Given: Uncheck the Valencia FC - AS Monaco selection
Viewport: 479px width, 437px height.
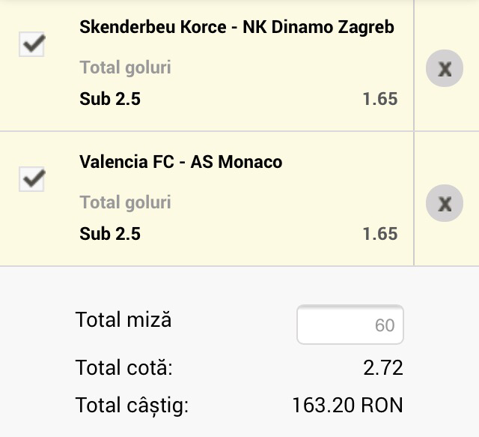Looking at the screenshot, I should (31, 179).
